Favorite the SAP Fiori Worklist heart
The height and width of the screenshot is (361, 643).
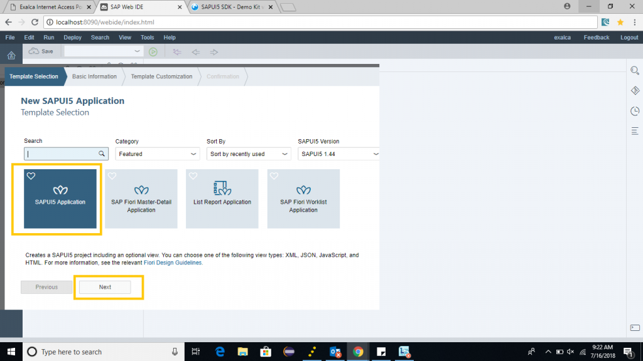[274, 176]
